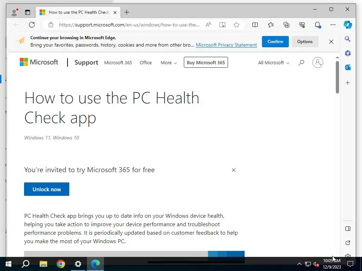Show hidden system tray icons
The width and height of the screenshot is (362, 271).
[x=299, y=264]
